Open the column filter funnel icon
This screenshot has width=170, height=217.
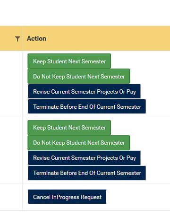pos(17,39)
